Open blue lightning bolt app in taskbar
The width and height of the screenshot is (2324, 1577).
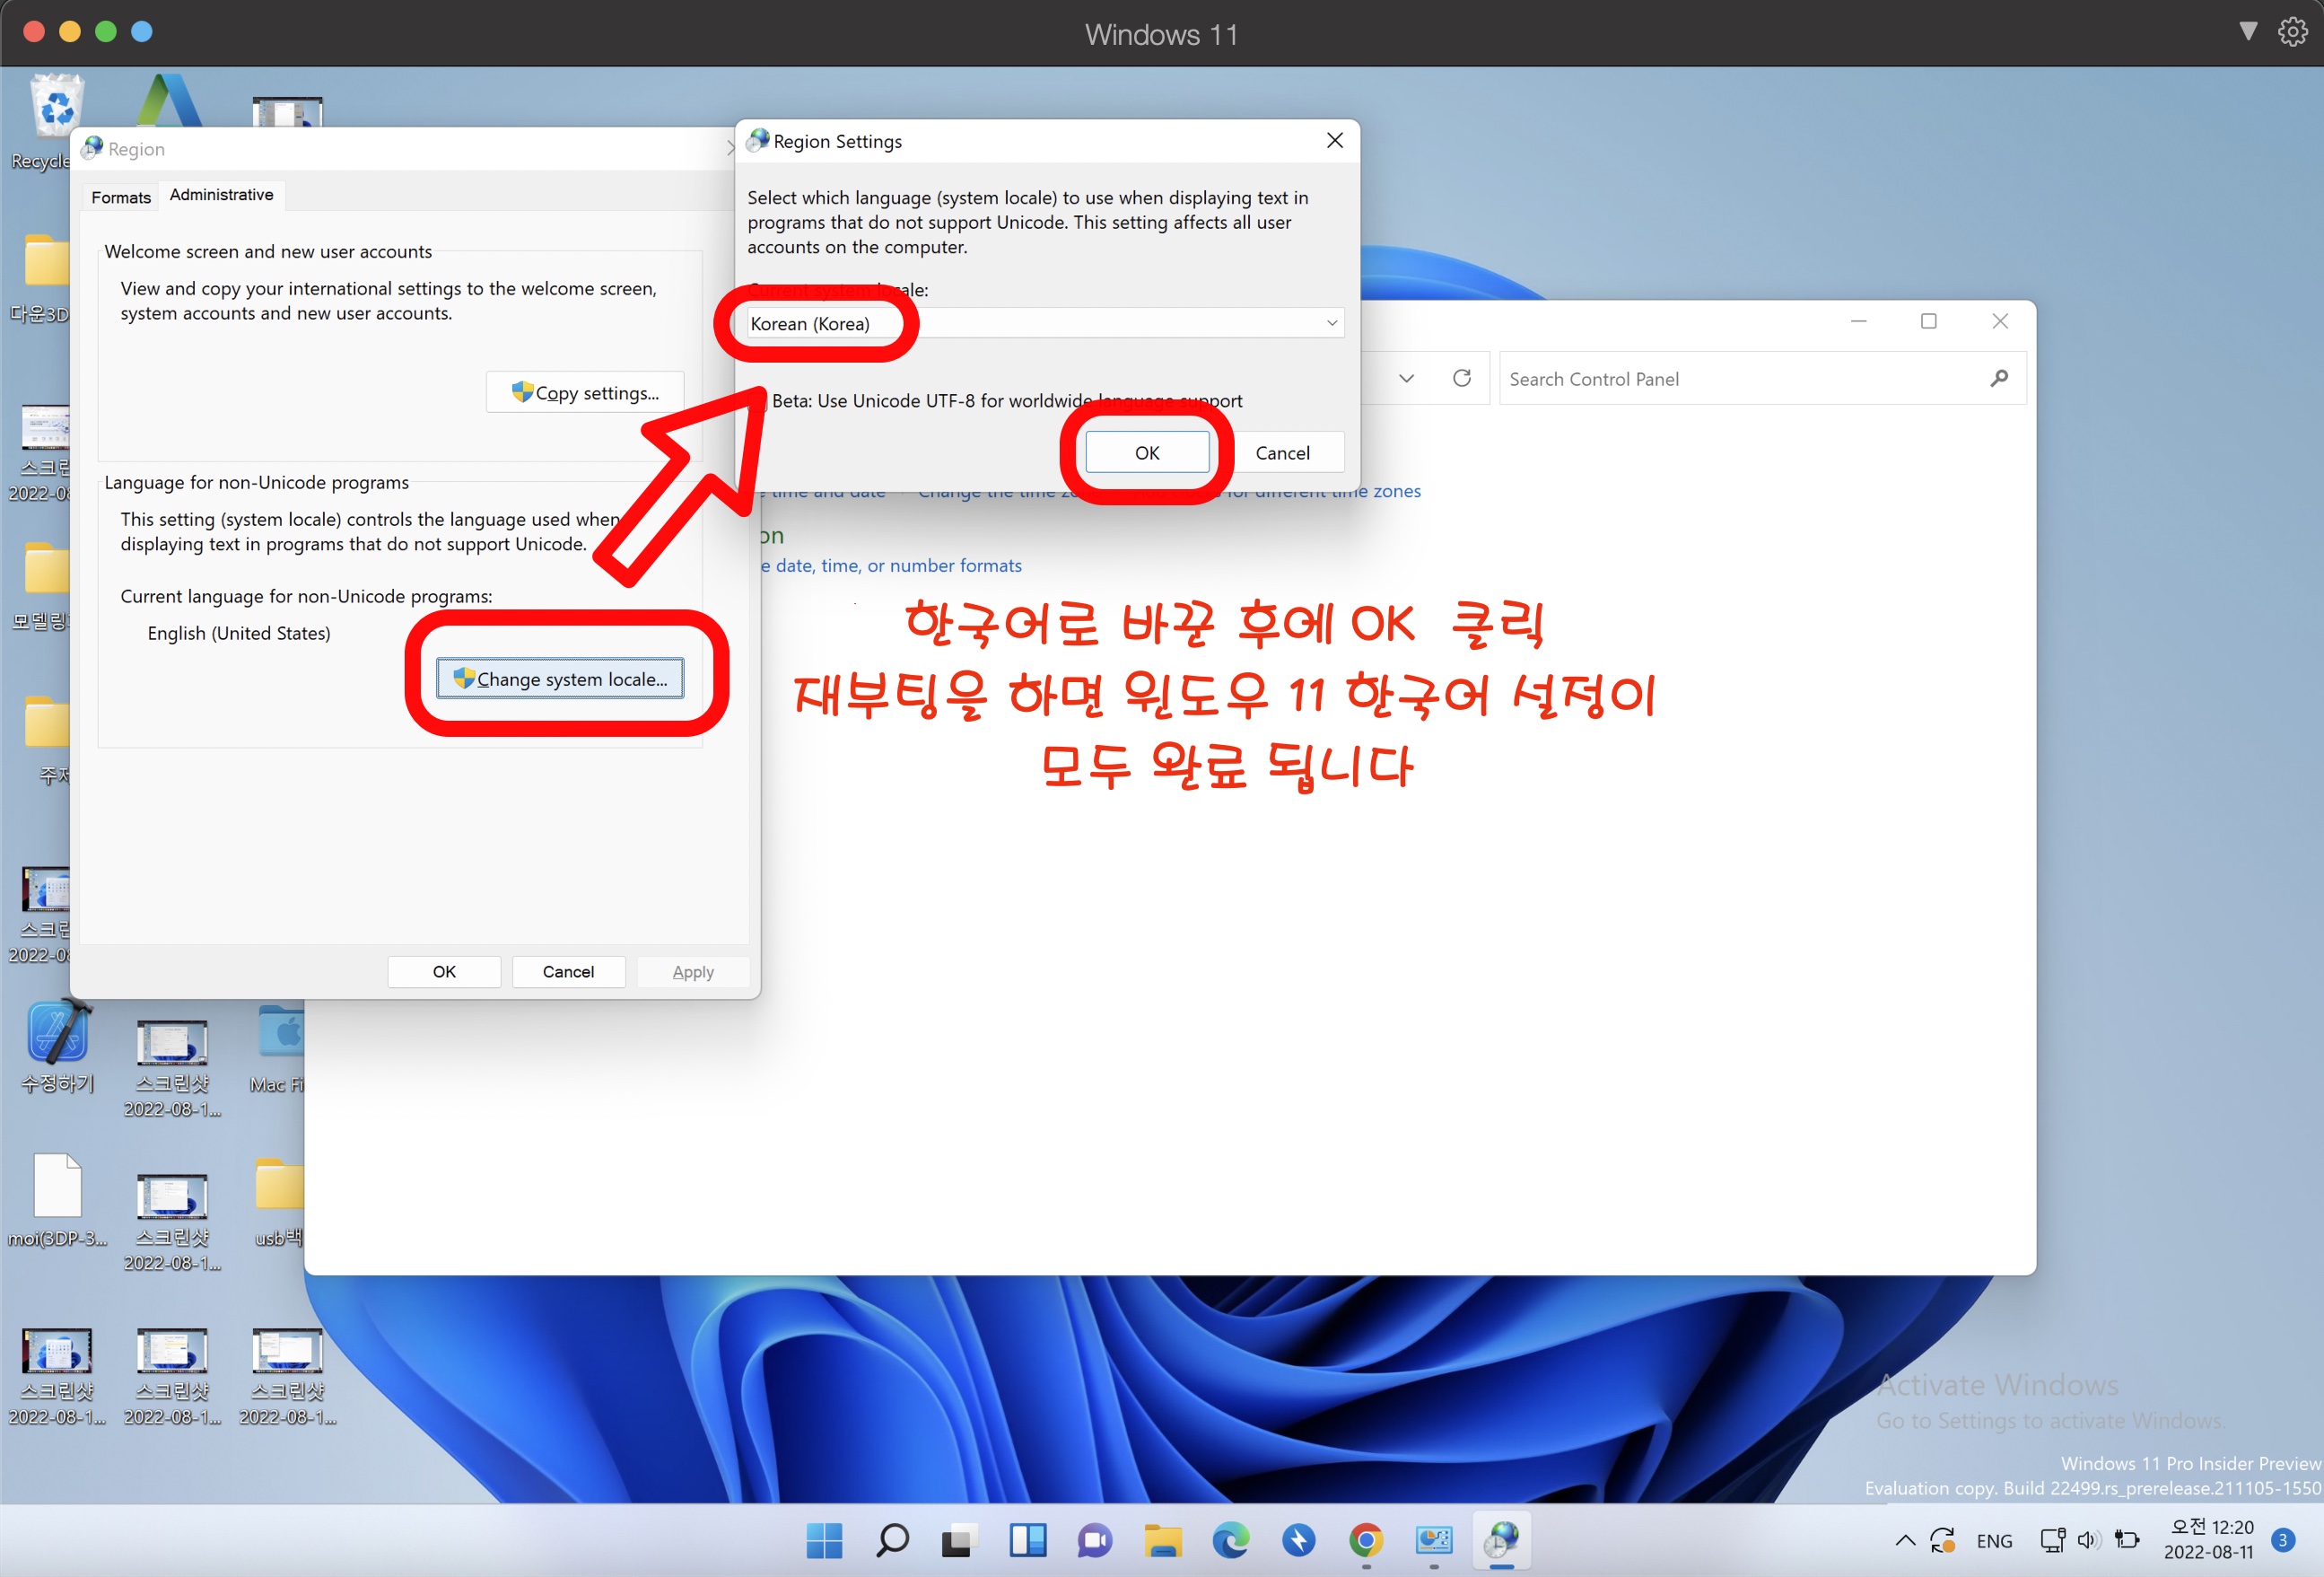point(1299,1540)
